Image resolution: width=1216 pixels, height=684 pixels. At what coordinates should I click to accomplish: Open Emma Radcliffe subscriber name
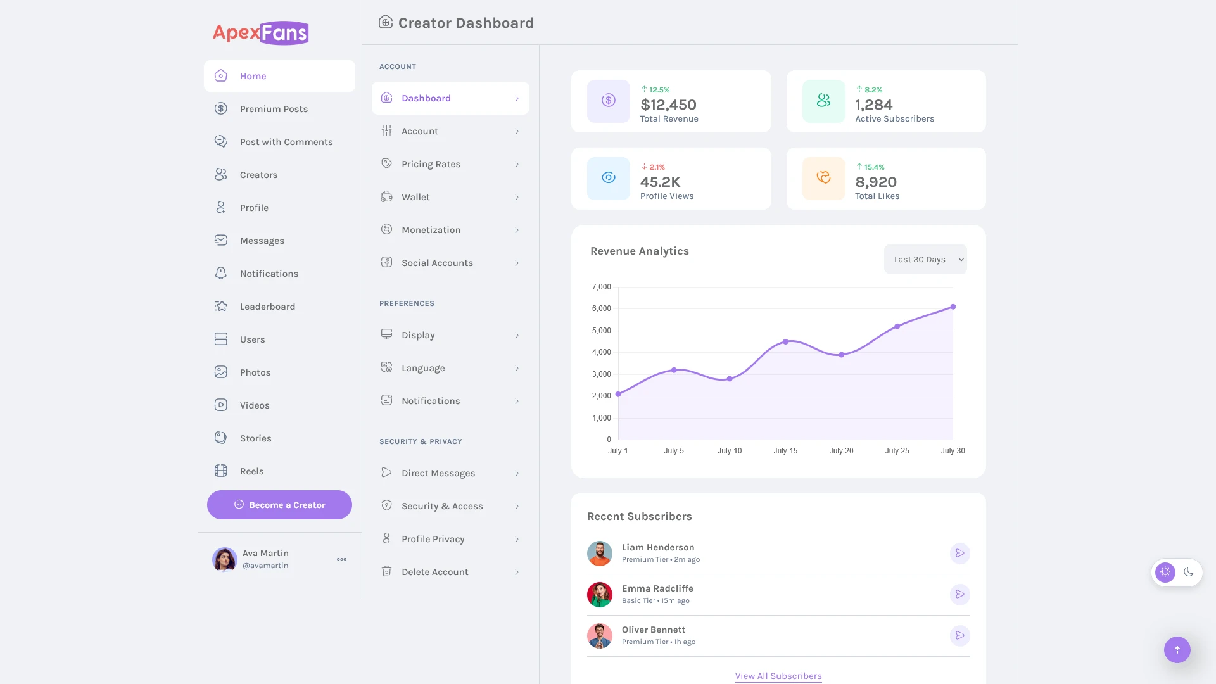tap(657, 588)
